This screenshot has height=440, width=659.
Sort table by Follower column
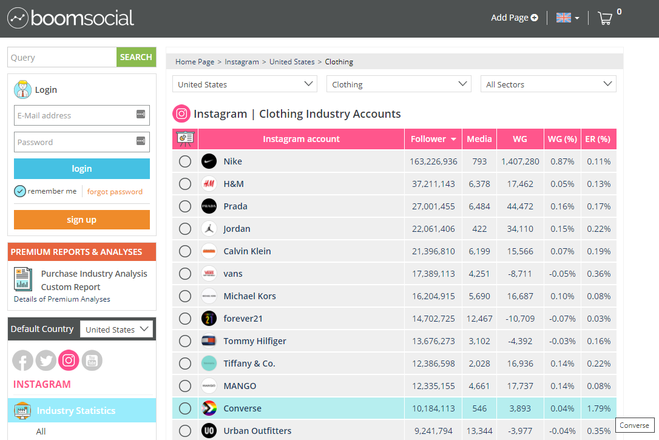coord(433,139)
